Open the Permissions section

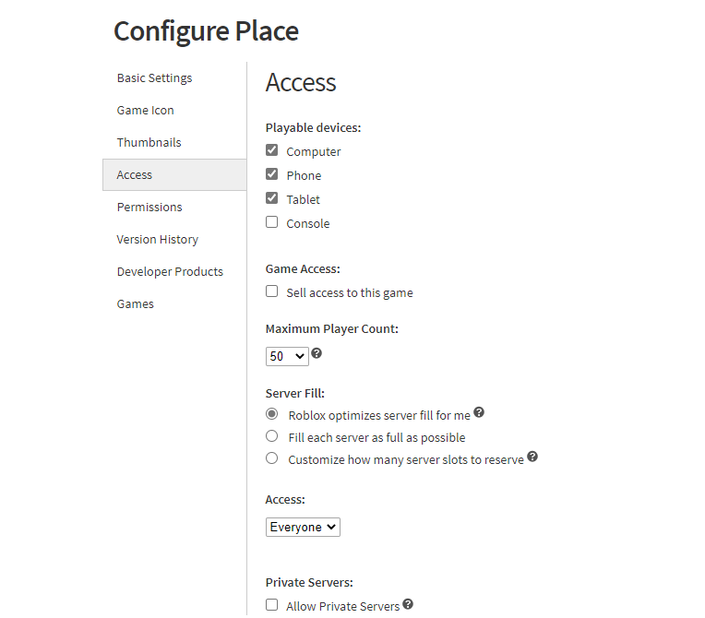point(149,208)
